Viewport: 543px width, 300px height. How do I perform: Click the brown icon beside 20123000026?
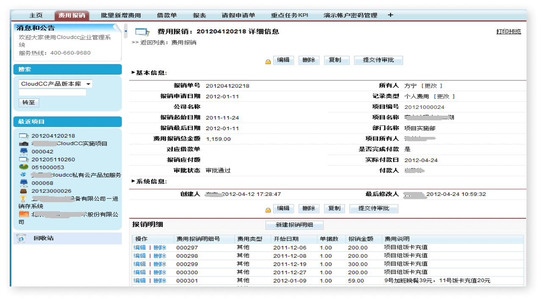pyautogui.click(x=24, y=191)
